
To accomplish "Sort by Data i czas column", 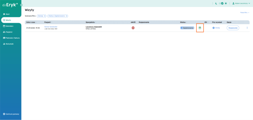I will pyautogui.click(x=32, y=22).
